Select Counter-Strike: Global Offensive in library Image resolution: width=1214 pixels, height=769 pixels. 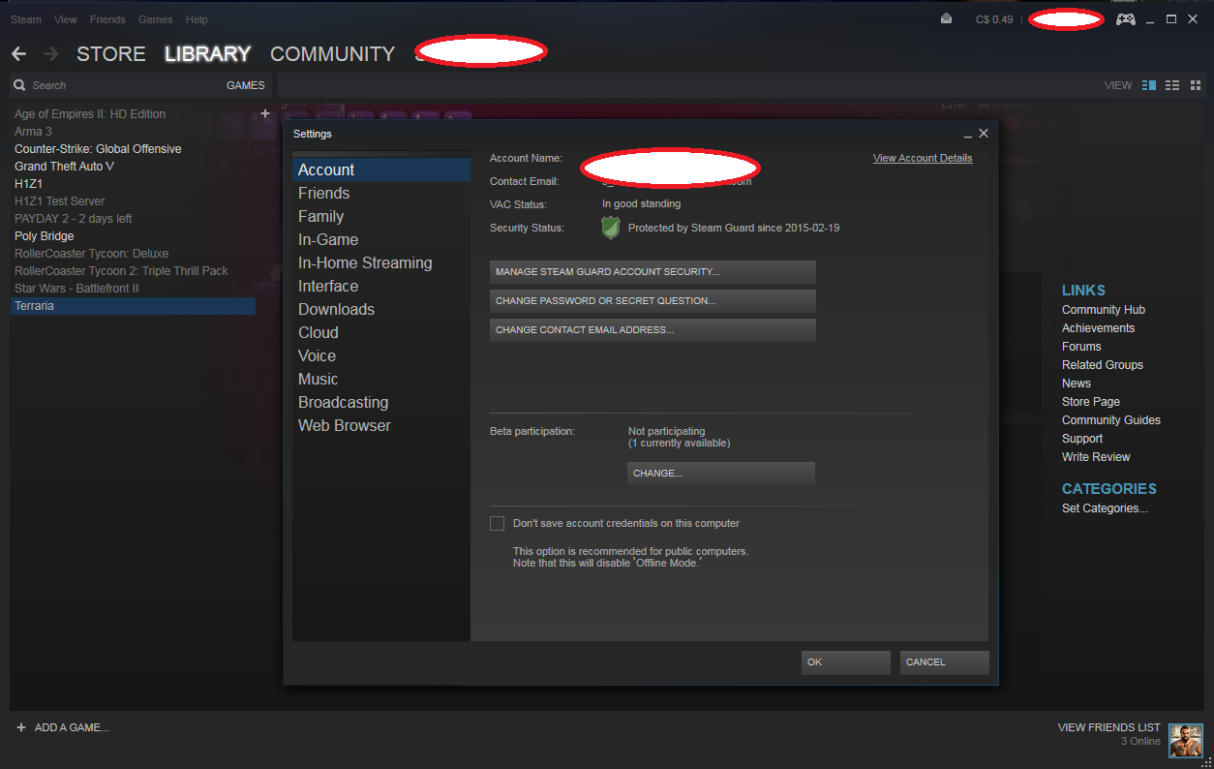coord(134,149)
